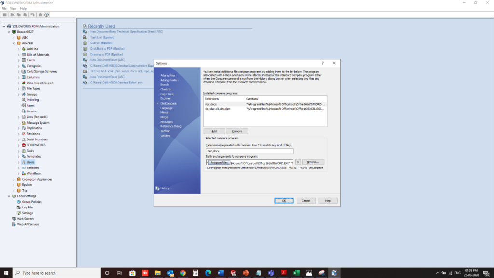Screen dimensions: 494x278
Task: Click the Cards node icon
Action: 24,60
